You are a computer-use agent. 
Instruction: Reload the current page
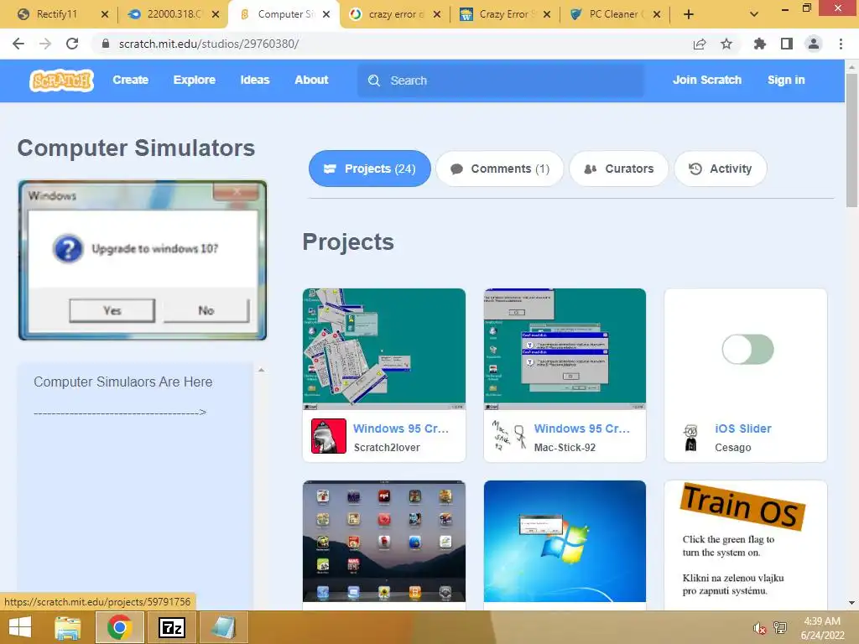(72, 44)
